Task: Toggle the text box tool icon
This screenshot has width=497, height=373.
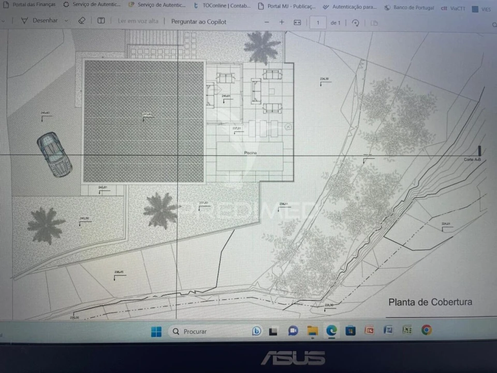Action: tap(101, 21)
